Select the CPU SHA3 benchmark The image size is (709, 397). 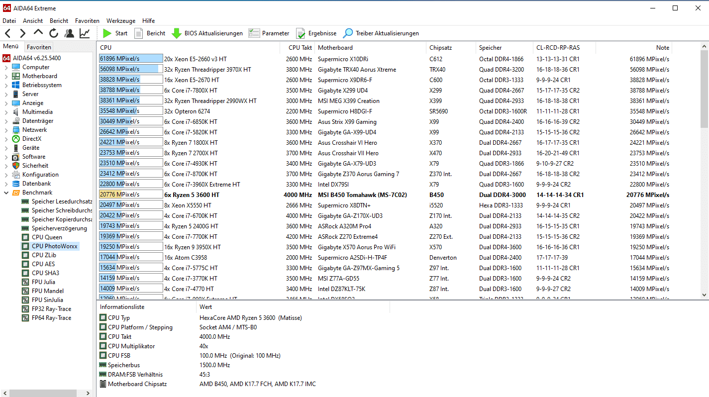coord(45,273)
